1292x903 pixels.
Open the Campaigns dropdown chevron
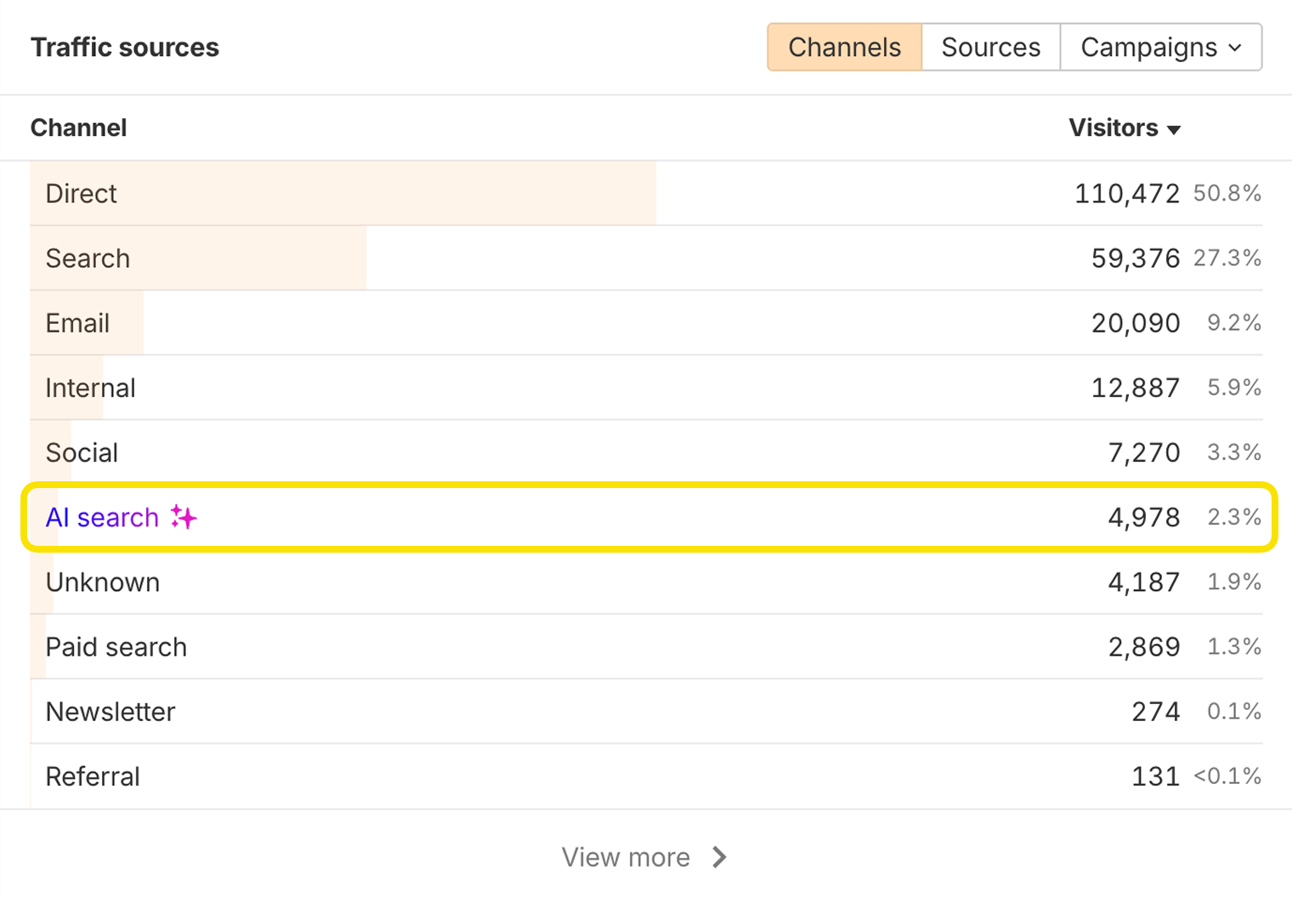pos(1237,48)
